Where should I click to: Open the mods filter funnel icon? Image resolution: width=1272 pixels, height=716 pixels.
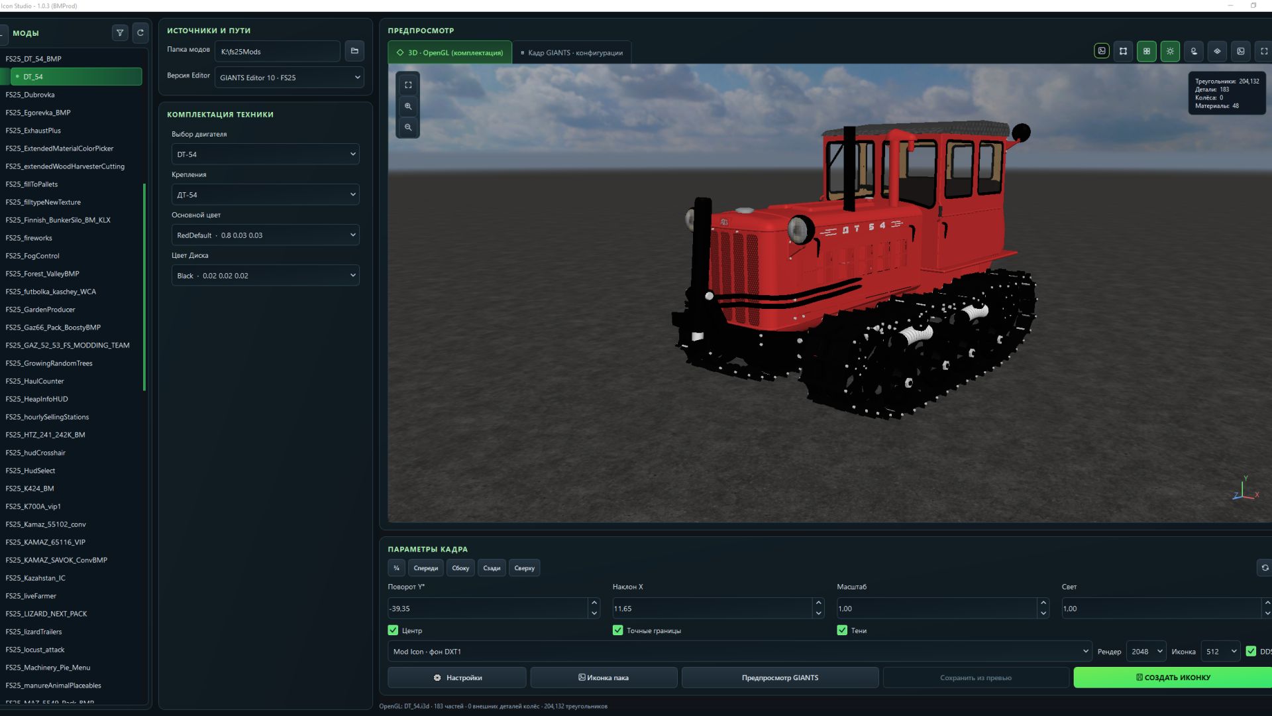pos(120,32)
